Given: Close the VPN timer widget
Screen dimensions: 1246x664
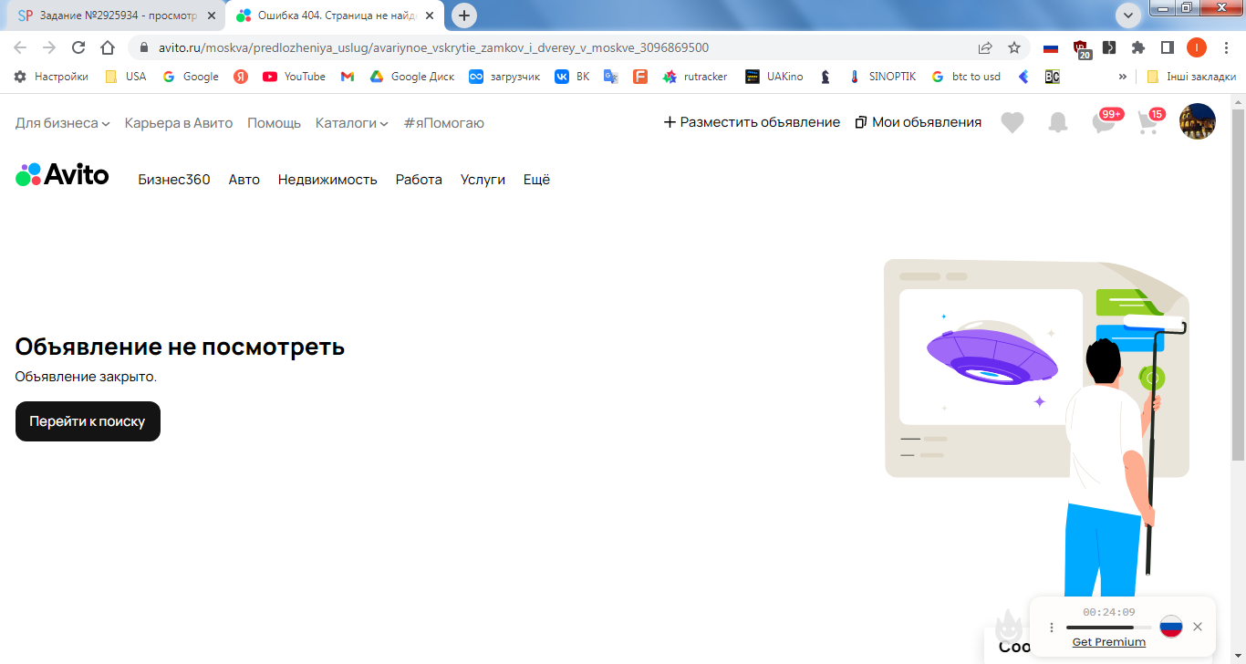Looking at the screenshot, I should pyautogui.click(x=1198, y=627).
